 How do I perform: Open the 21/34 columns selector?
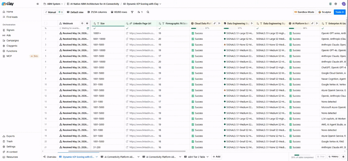tap(97, 12)
